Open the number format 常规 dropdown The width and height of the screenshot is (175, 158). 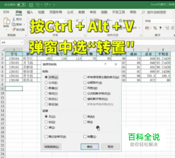tap(173, 21)
